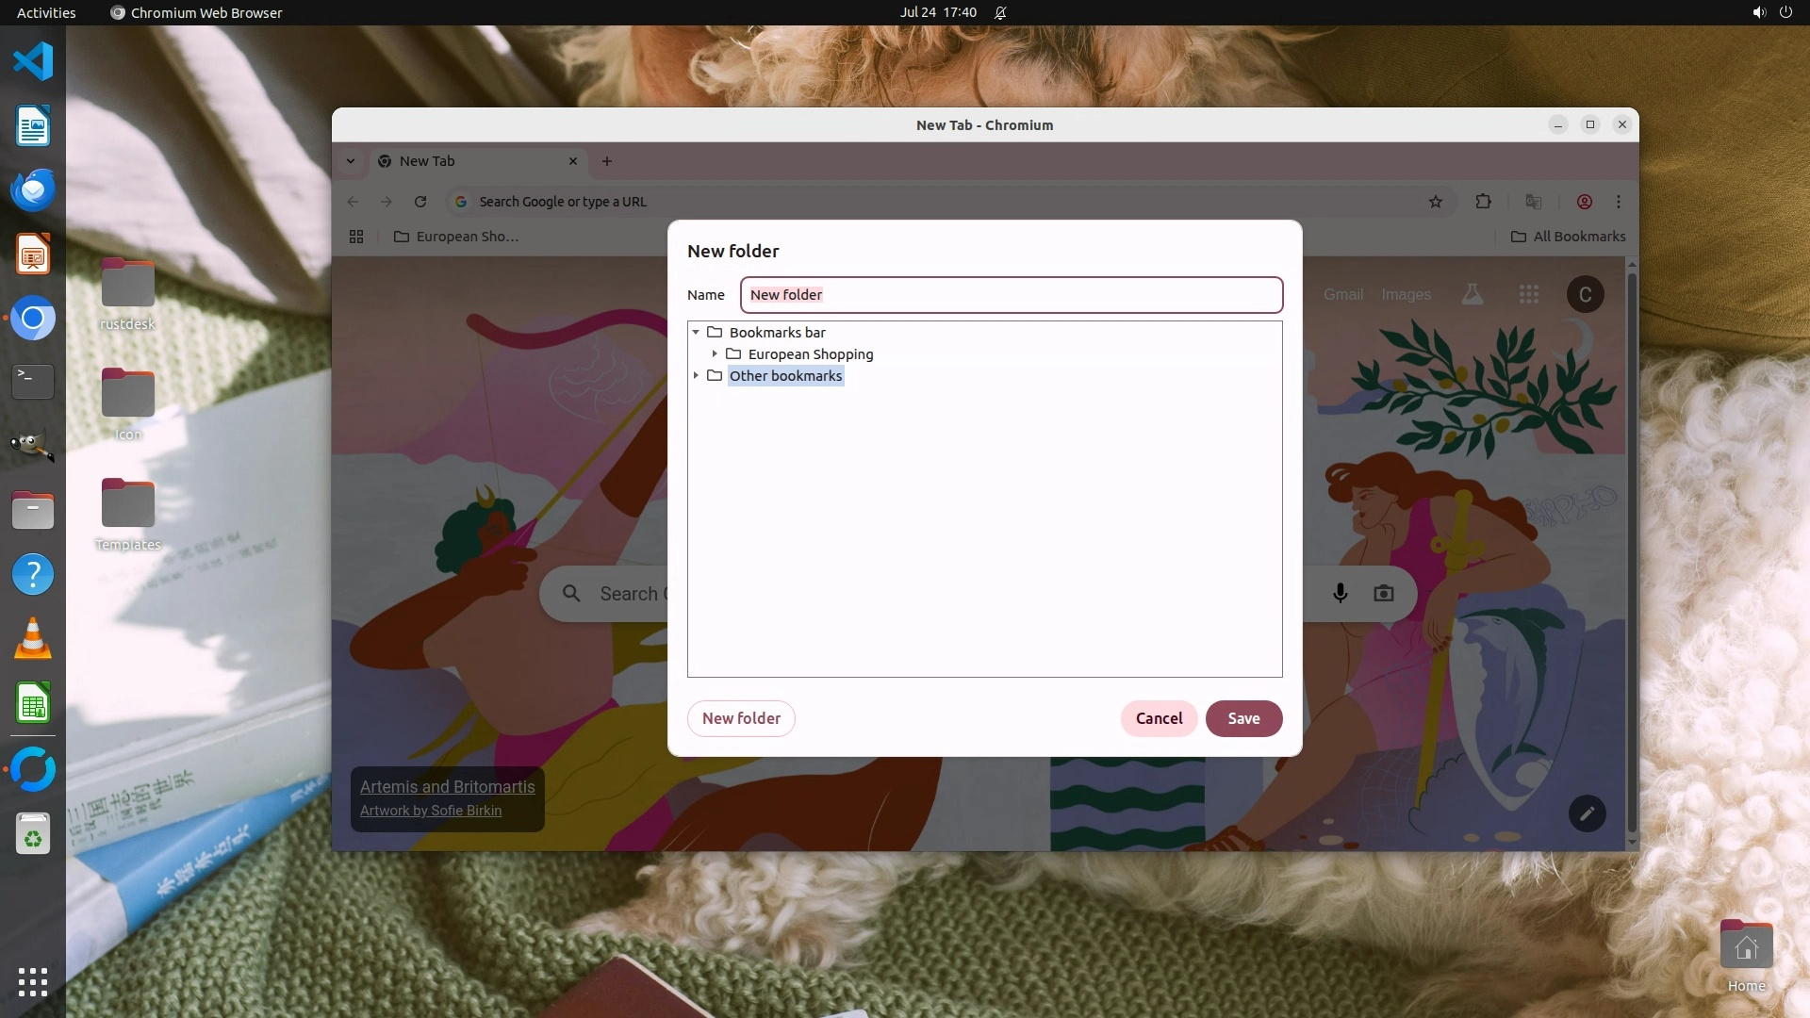This screenshot has width=1810, height=1018.
Task: Click the folder Name input field
Action: (1011, 295)
